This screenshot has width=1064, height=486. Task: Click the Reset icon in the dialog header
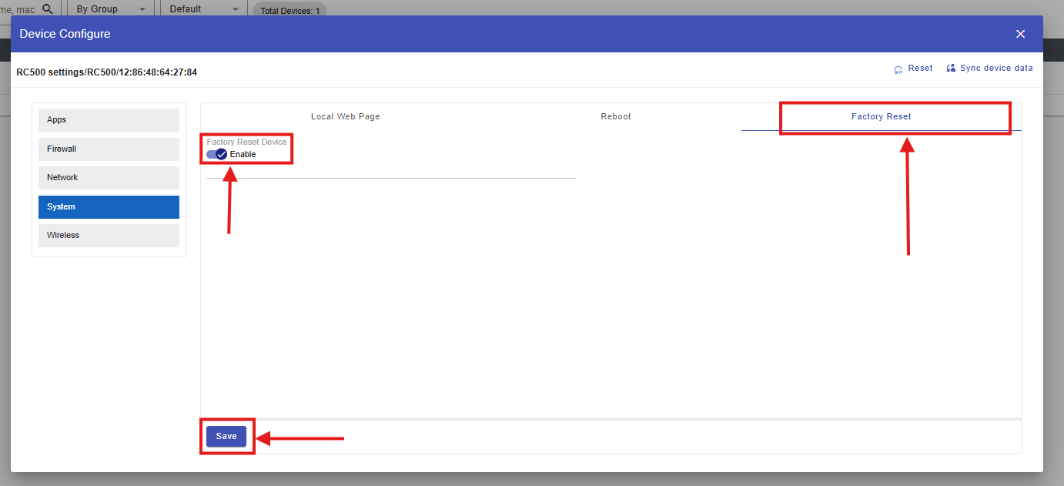pyautogui.click(x=898, y=69)
